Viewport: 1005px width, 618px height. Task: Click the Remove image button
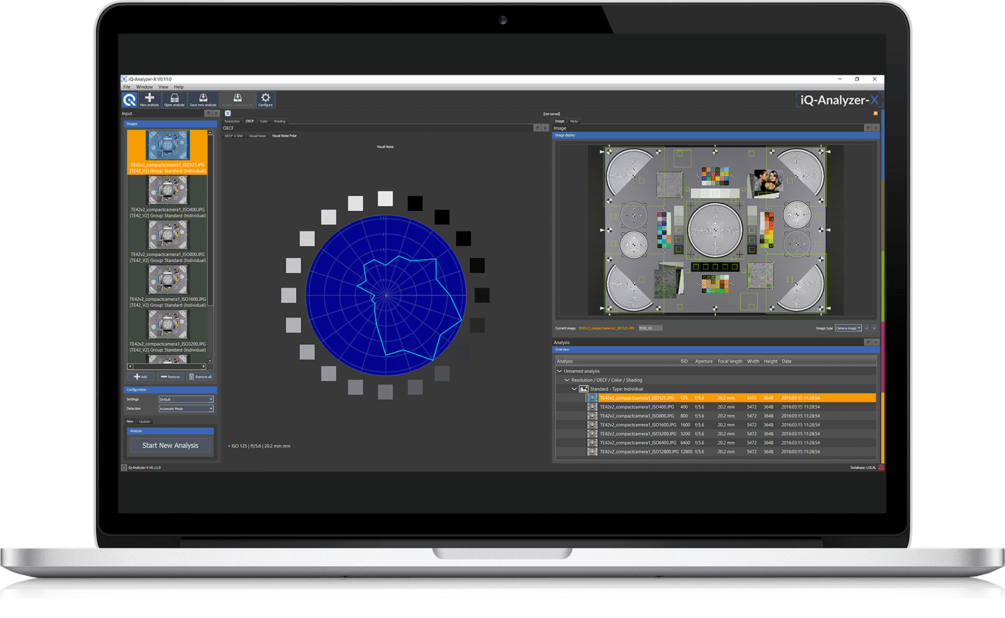tap(170, 377)
